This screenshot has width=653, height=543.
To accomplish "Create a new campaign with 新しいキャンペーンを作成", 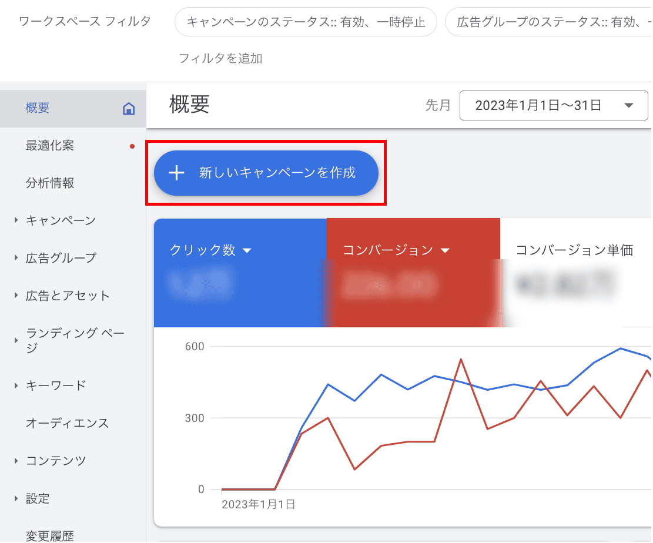I will click(266, 173).
